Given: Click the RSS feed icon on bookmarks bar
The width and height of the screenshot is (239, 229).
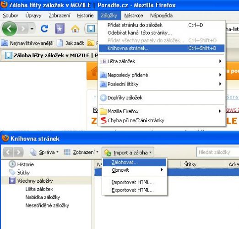Looking at the screenshot, I should click(x=90, y=43).
